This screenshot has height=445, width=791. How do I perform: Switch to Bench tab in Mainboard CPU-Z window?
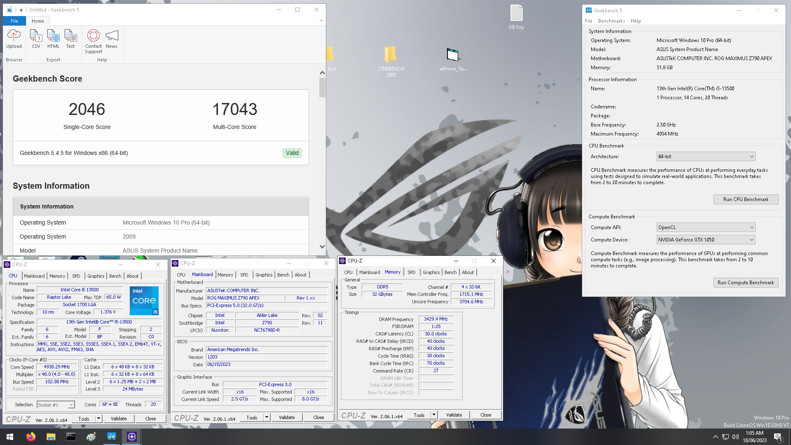pos(283,275)
